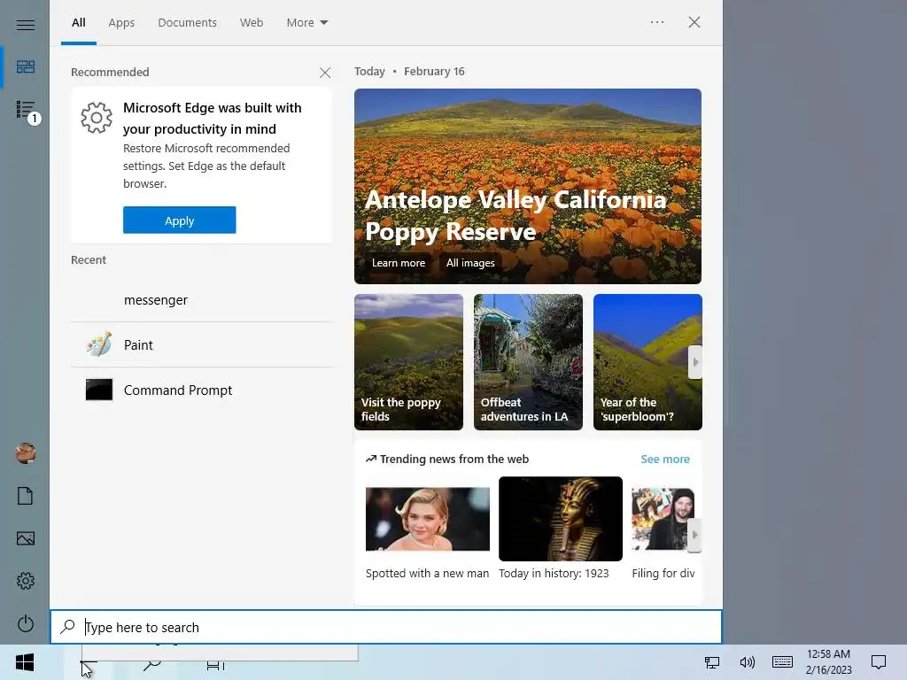Viewport: 907px width, 680px height.
Task: Open the Visit the poppy fields card
Action: point(408,362)
